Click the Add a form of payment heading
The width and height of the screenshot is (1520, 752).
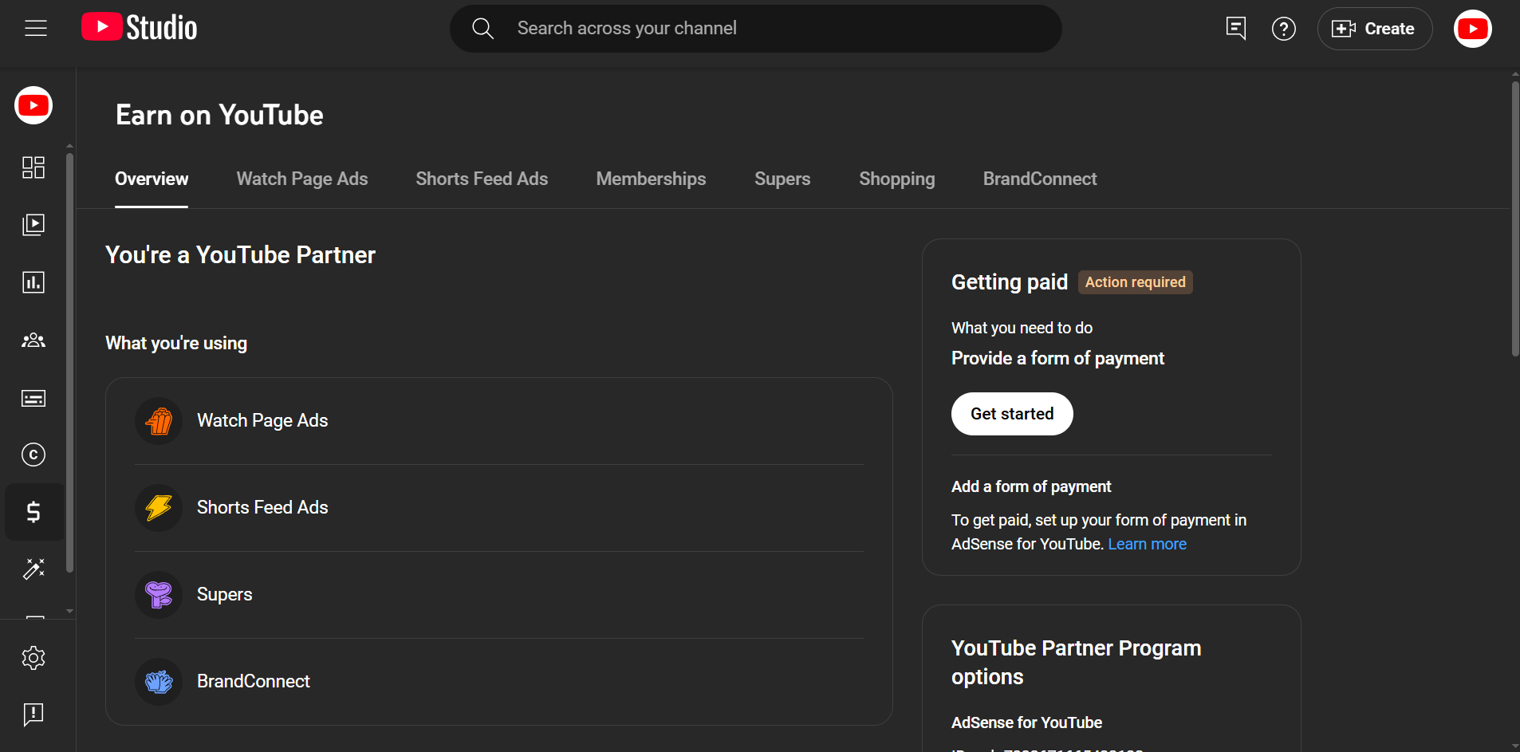pyautogui.click(x=1031, y=486)
